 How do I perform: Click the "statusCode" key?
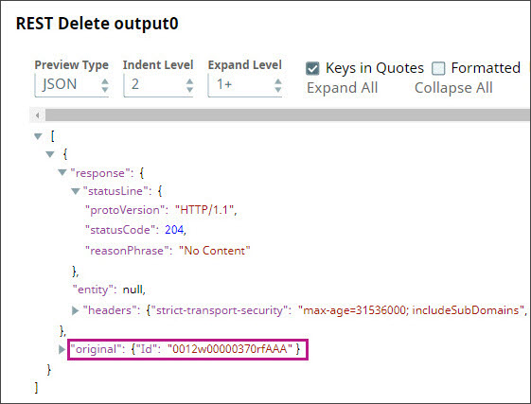pos(120,230)
